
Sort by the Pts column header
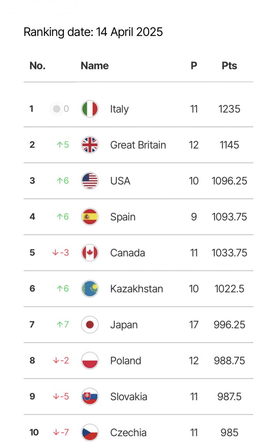coord(229,66)
